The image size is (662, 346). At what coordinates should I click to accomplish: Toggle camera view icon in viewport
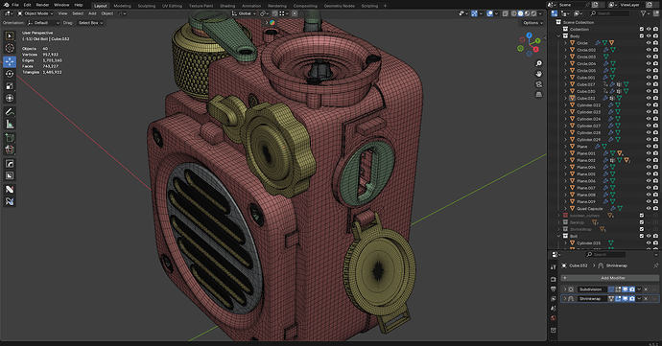[539, 84]
